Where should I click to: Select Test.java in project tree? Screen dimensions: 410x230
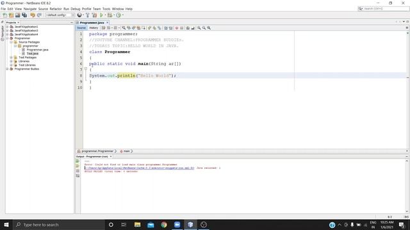point(33,54)
